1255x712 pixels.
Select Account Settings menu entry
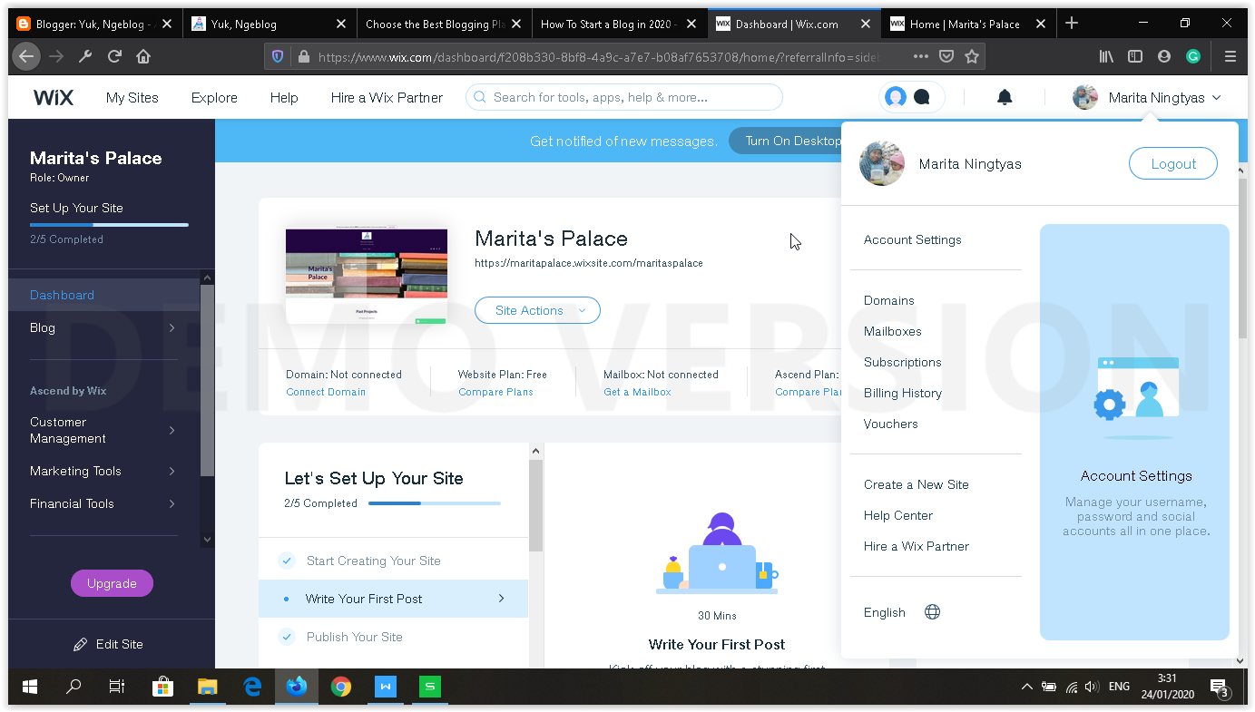click(x=913, y=239)
